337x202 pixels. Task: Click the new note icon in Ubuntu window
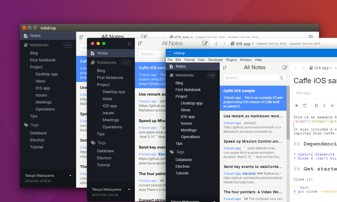point(144,37)
